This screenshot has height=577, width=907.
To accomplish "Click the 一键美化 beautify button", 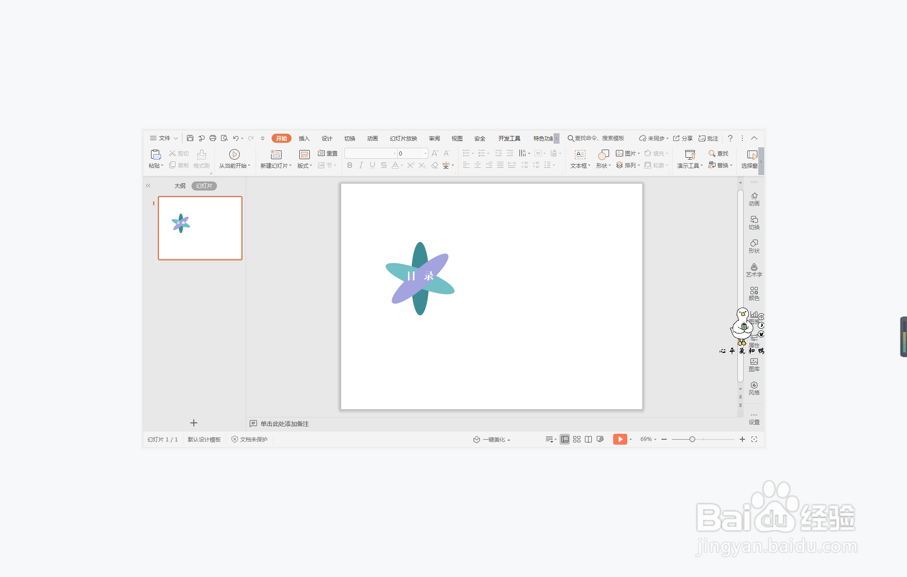I will click(492, 440).
